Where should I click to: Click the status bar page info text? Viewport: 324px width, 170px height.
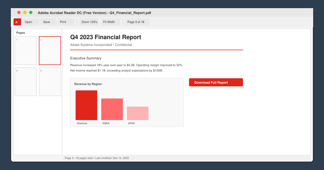pos(97,158)
